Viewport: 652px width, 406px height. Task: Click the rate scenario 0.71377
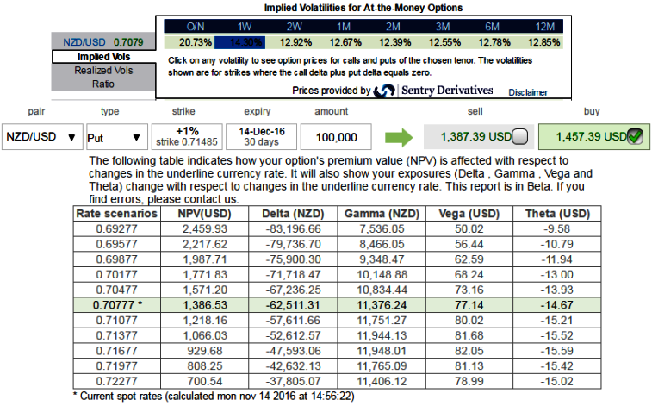tap(117, 335)
